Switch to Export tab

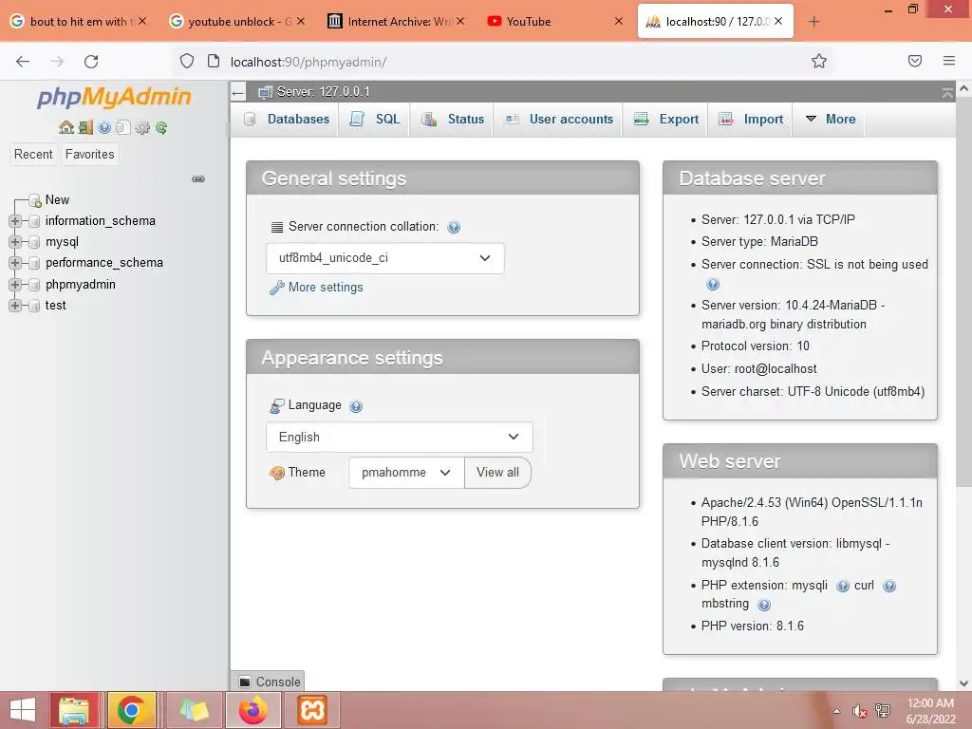tap(665, 119)
